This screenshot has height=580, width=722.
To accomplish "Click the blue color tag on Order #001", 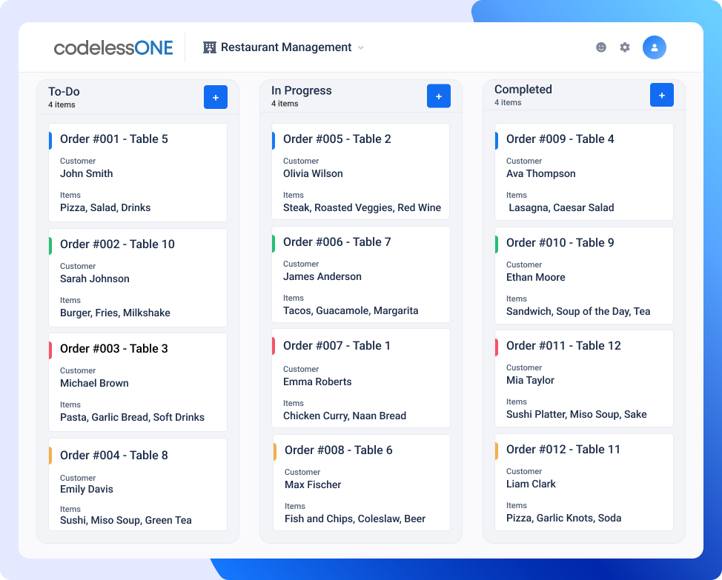I will [50, 140].
